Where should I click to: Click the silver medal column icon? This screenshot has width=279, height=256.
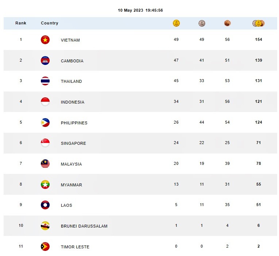[202, 23]
